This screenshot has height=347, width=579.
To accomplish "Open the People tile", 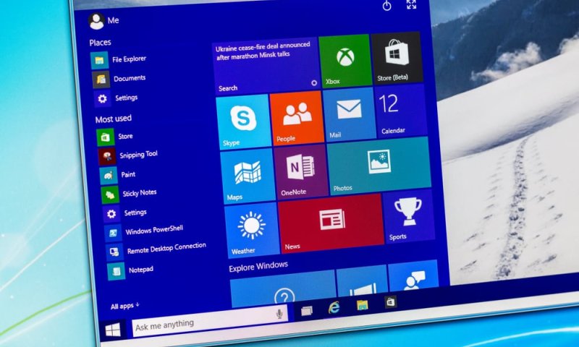I will pos(295,117).
